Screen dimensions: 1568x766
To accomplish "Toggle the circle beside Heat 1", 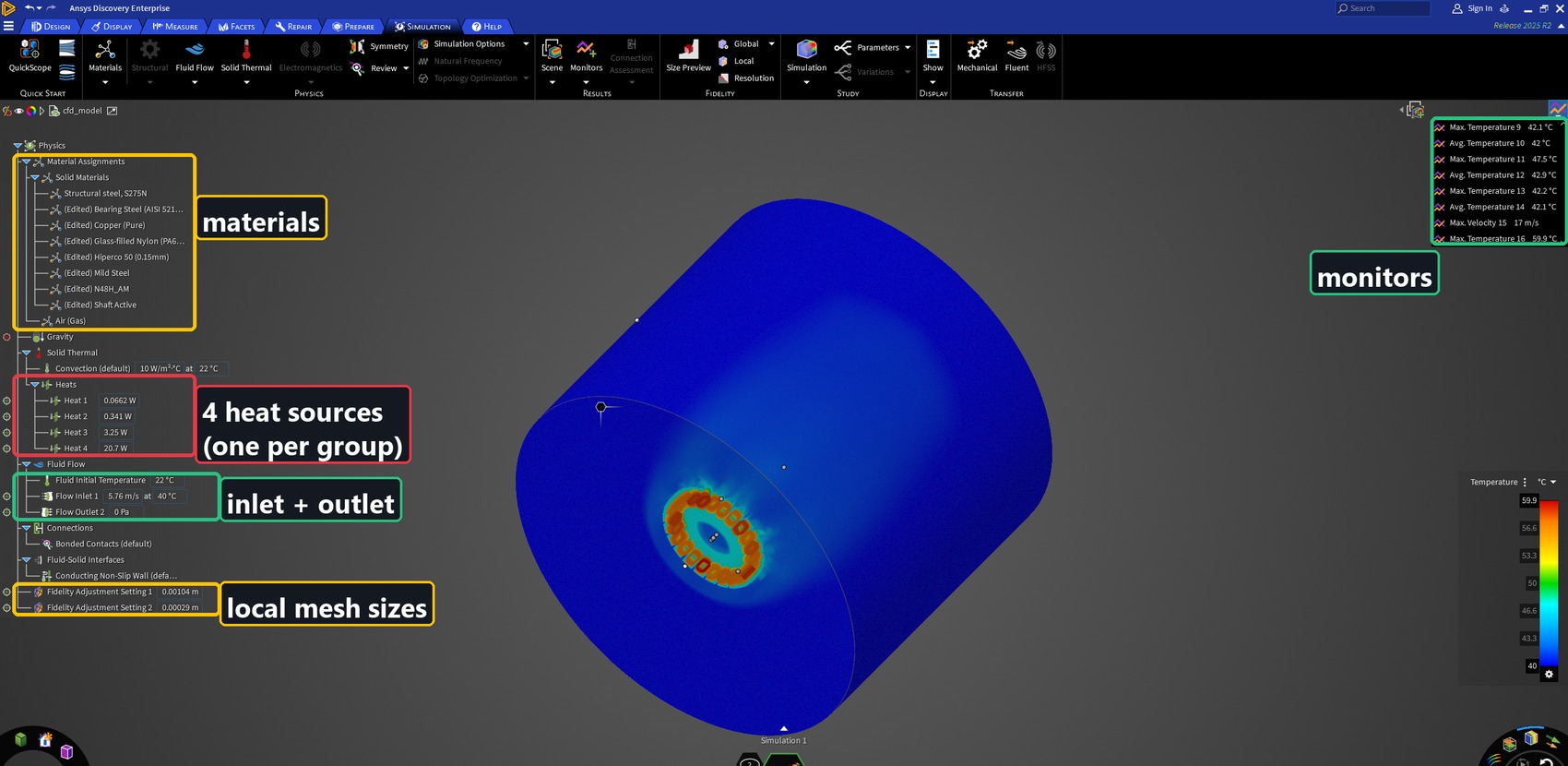I will click(6, 401).
